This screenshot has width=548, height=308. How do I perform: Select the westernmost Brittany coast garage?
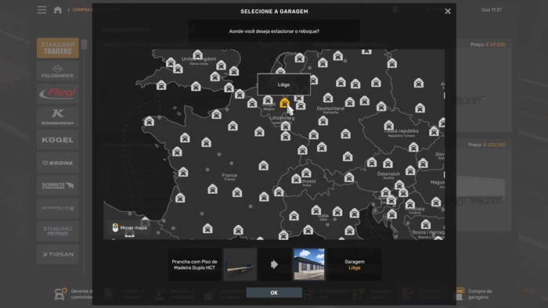[150, 121]
